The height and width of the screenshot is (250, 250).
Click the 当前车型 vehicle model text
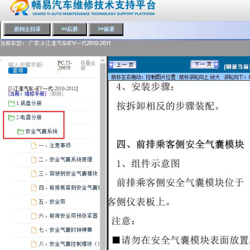pyautogui.click(x=55, y=43)
